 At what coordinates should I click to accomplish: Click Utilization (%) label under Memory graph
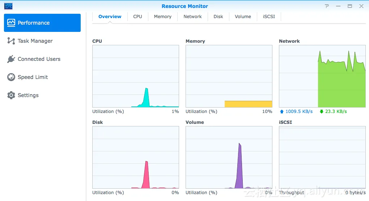[x=202, y=112]
